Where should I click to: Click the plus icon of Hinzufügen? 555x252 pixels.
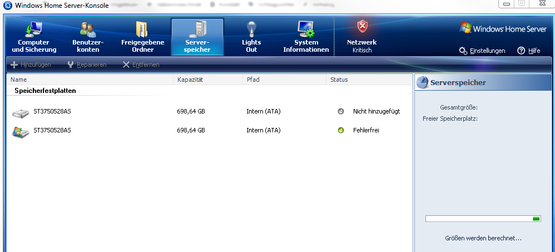(x=14, y=65)
